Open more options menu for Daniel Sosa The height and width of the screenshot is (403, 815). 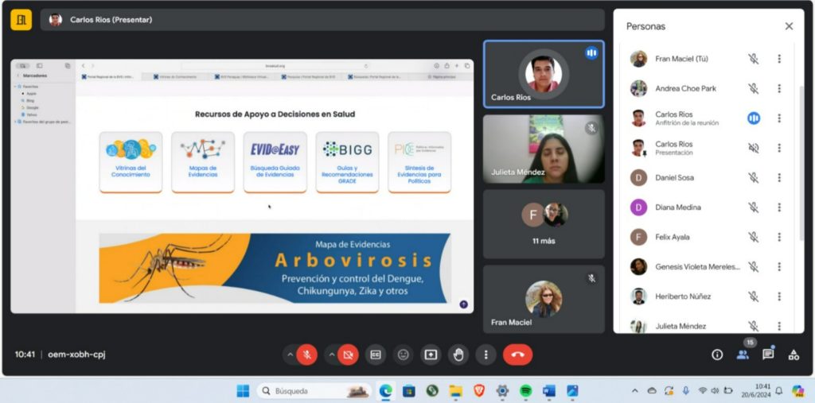click(779, 177)
